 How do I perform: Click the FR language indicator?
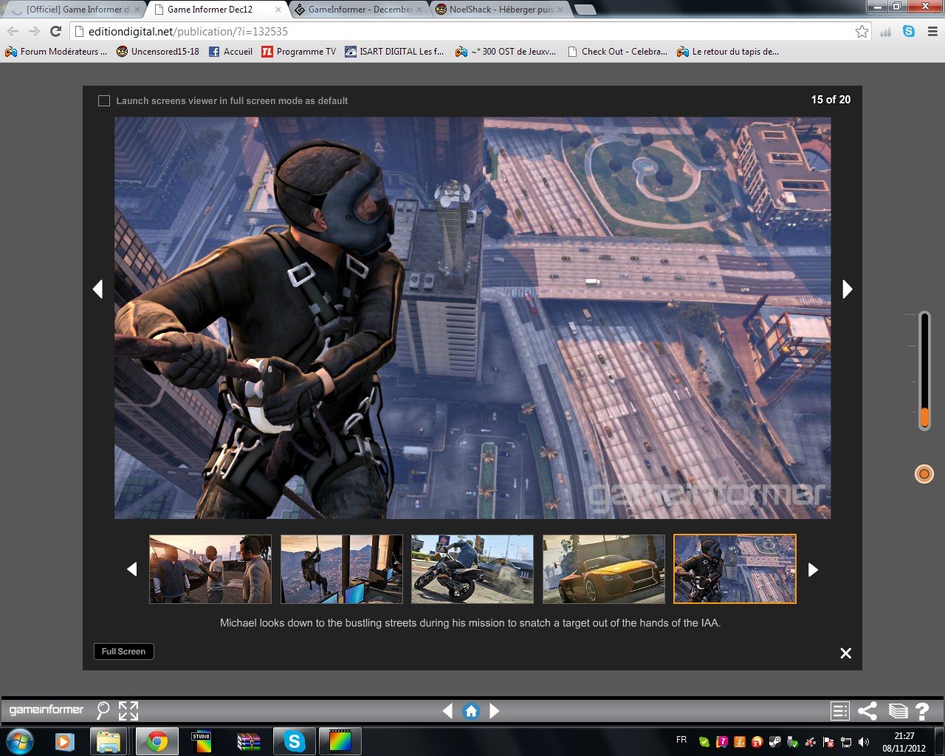click(681, 740)
